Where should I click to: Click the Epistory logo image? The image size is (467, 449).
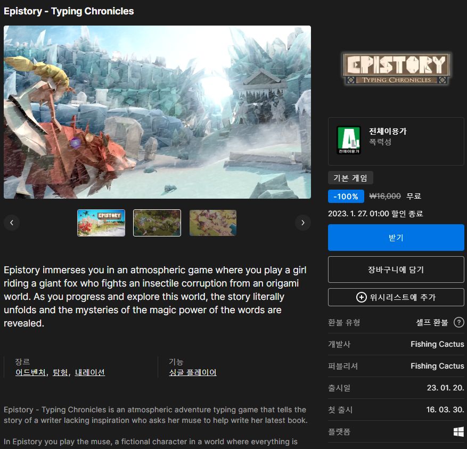pyautogui.click(x=396, y=69)
